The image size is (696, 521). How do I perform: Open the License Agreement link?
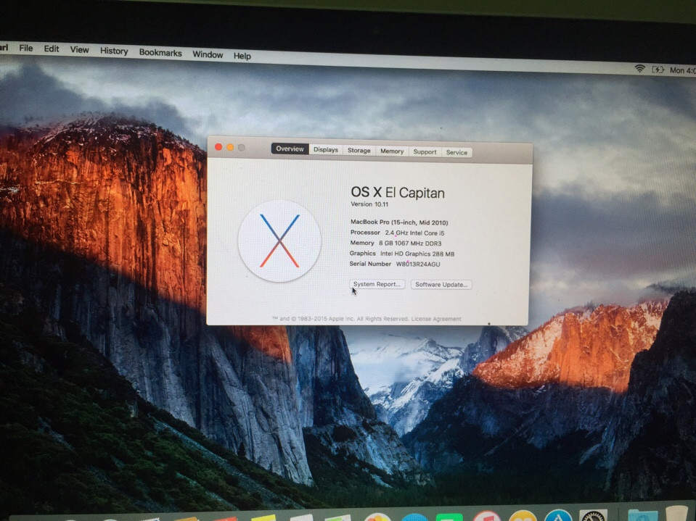coord(436,319)
